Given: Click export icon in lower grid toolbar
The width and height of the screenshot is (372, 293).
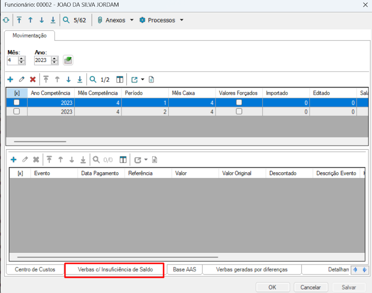Looking at the screenshot, I should tap(138, 160).
